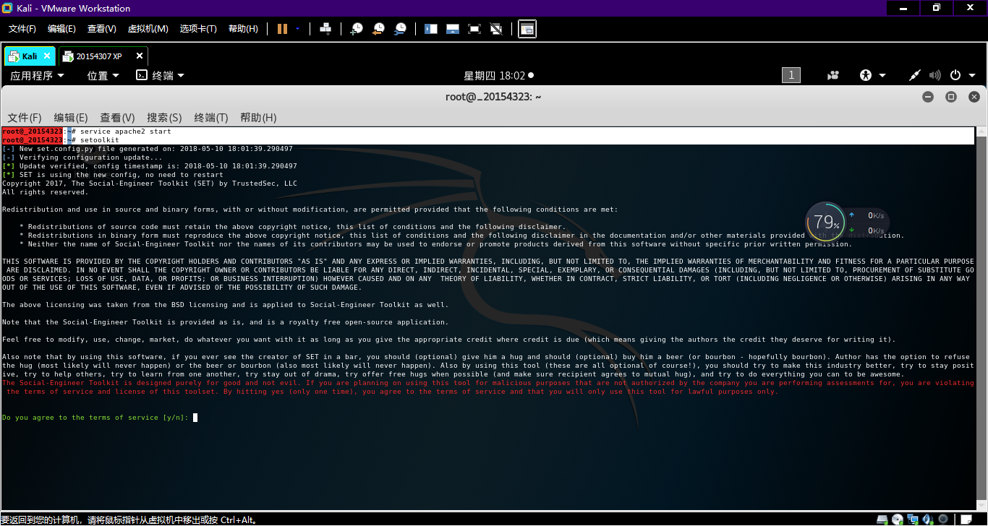Pause the virtual machine with the orange button

click(282, 29)
